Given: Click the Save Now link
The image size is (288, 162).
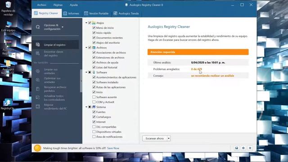Looking at the screenshot, I should click(x=113, y=148).
